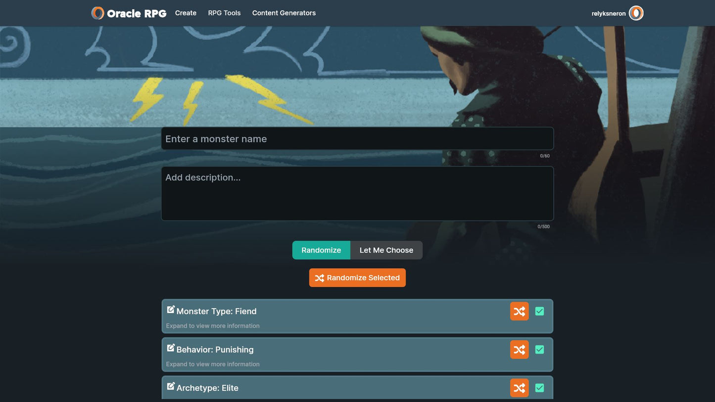Focus the monster name input field

click(357, 139)
